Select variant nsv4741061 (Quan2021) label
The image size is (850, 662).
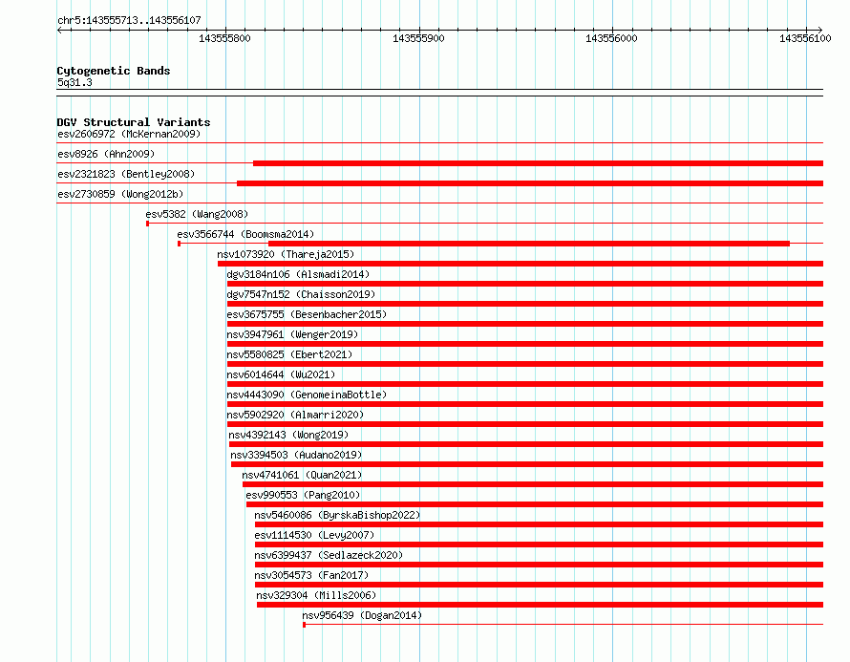[302, 475]
